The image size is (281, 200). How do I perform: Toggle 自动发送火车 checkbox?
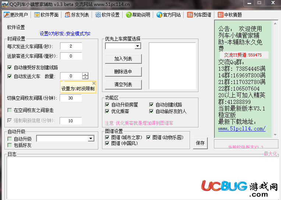[x=10, y=76]
